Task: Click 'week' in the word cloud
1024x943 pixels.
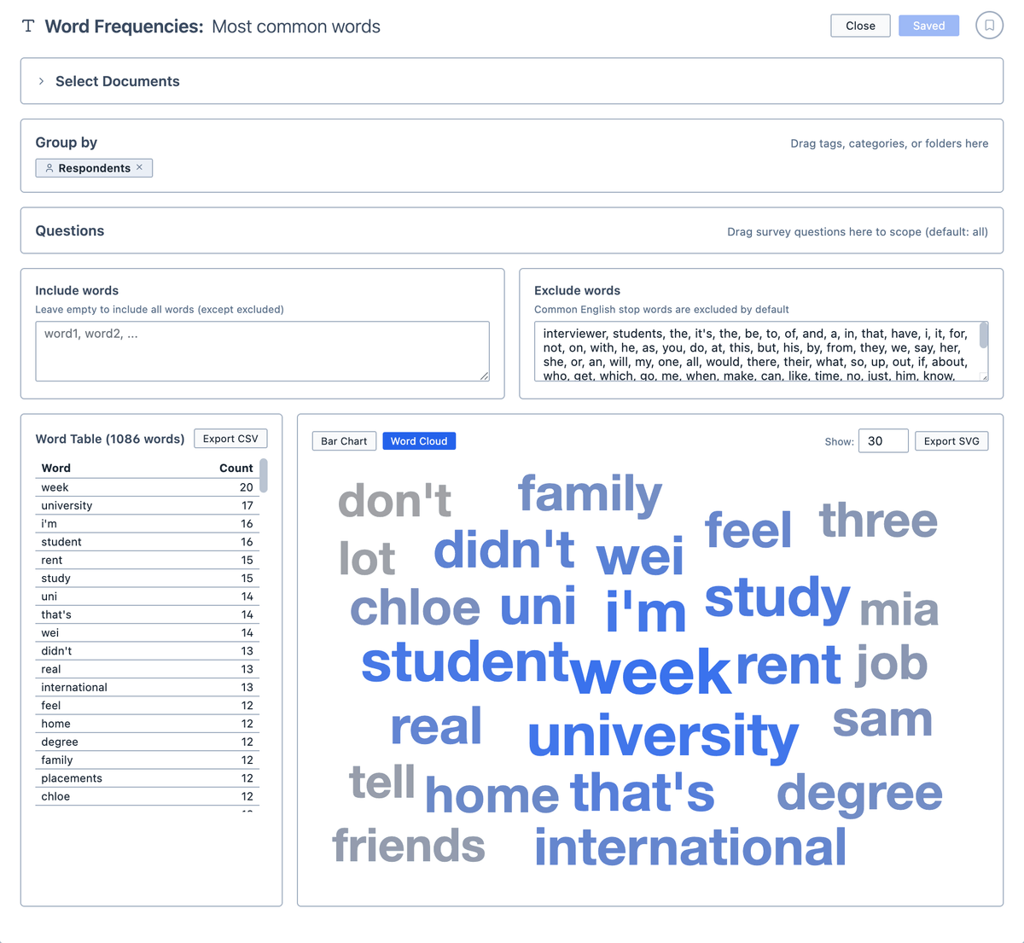Action: pos(651,672)
